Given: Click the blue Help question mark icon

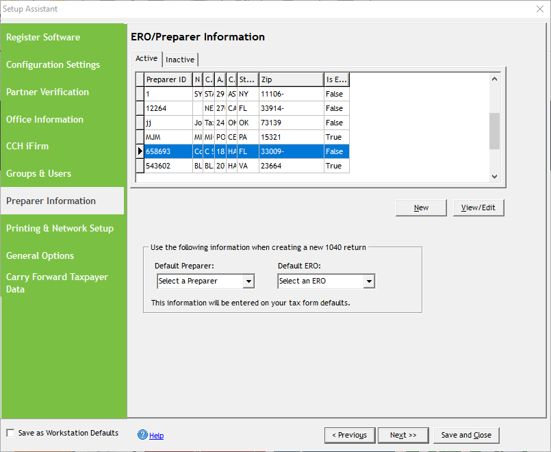Looking at the screenshot, I should coord(142,435).
